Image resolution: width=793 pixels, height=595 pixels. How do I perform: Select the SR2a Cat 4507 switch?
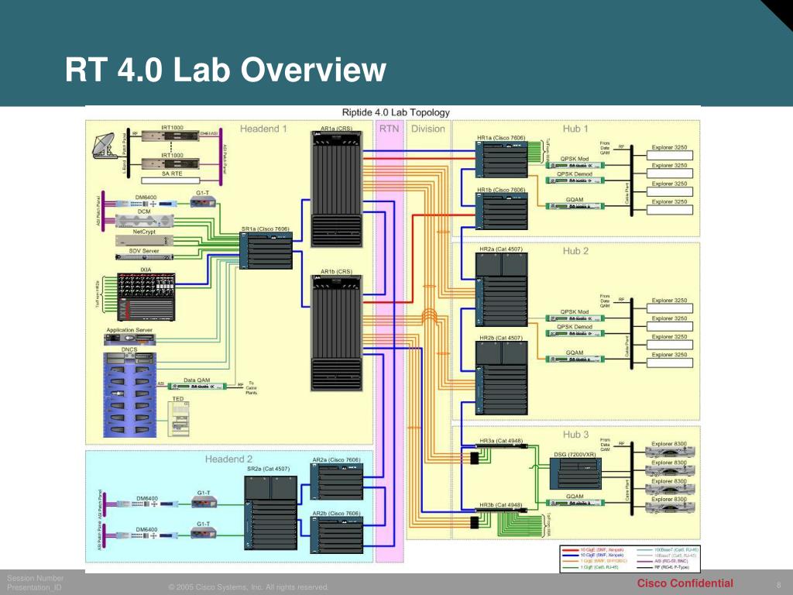click(270, 513)
